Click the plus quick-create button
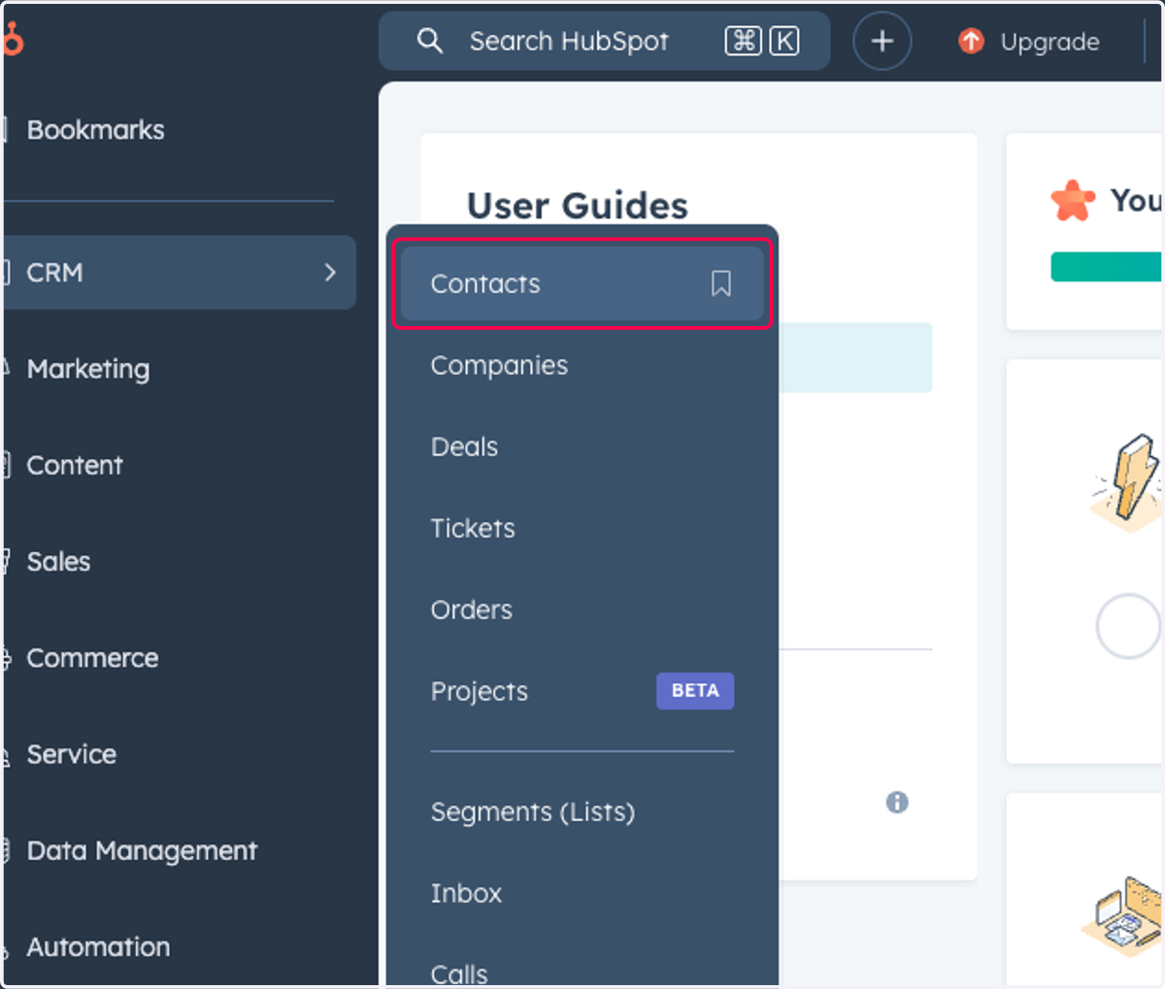 click(x=882, y=41)
